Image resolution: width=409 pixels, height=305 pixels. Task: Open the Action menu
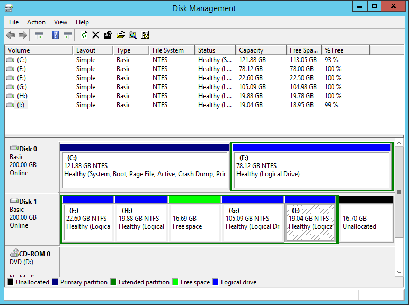pos(36,22)
